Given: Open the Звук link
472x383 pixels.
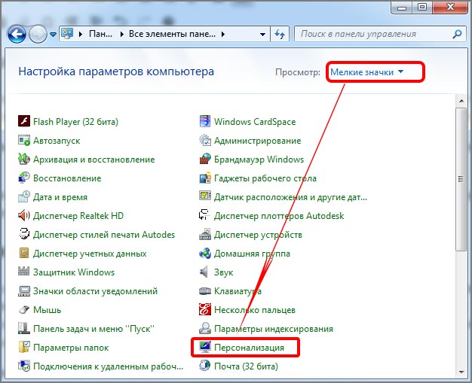Looking at the screenshot, I should pos(223,272).
